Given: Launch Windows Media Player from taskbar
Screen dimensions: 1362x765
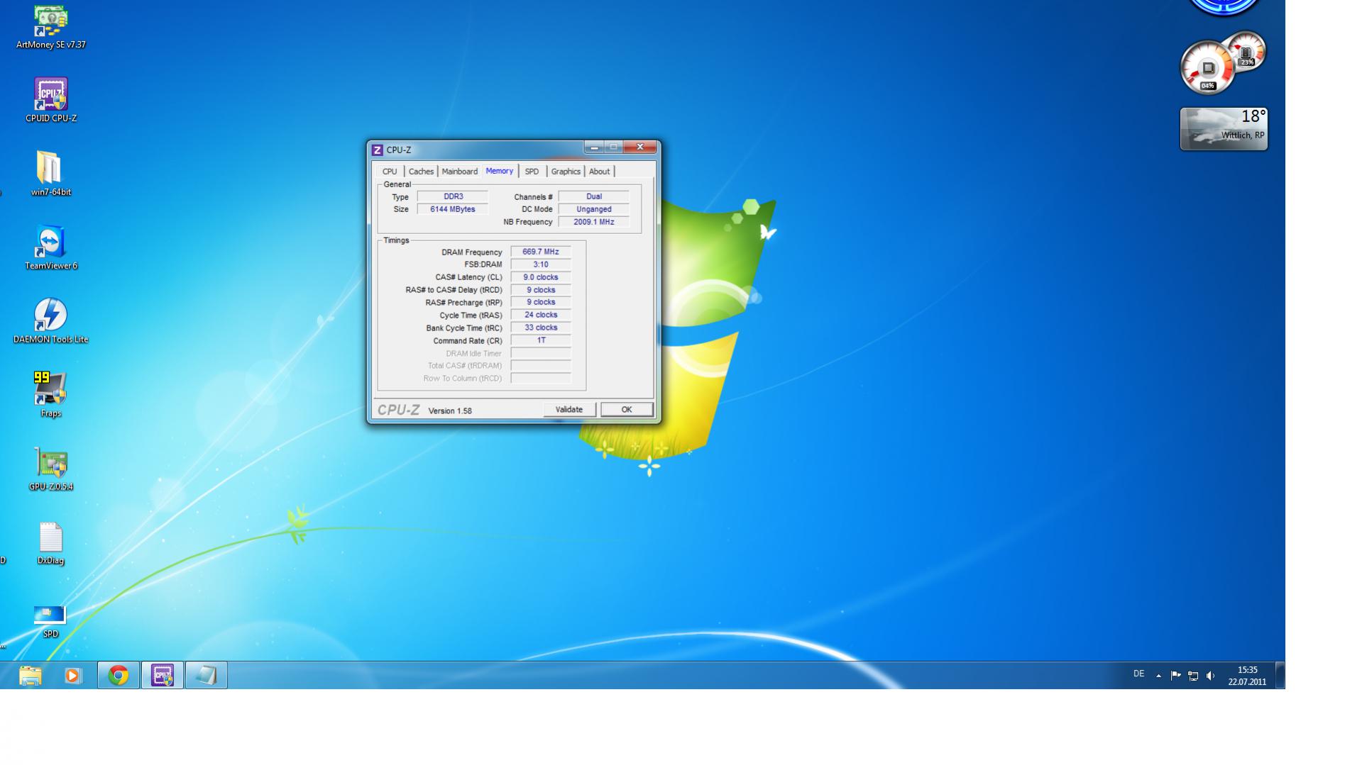Looking at the screenshot, I should coord(73,676).
